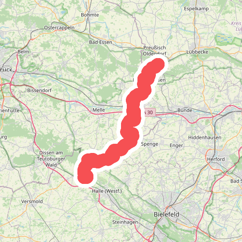This screenshot has height=242, width=242.
Task: Click the Hiddenhausen label
Action: point(205,137)
